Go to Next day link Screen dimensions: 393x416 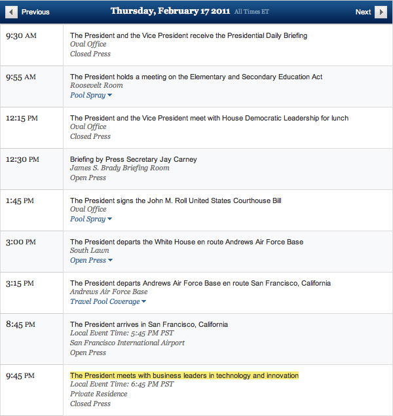tap(363, 12)
